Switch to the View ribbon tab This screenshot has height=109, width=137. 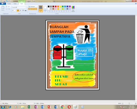(15, 4)
